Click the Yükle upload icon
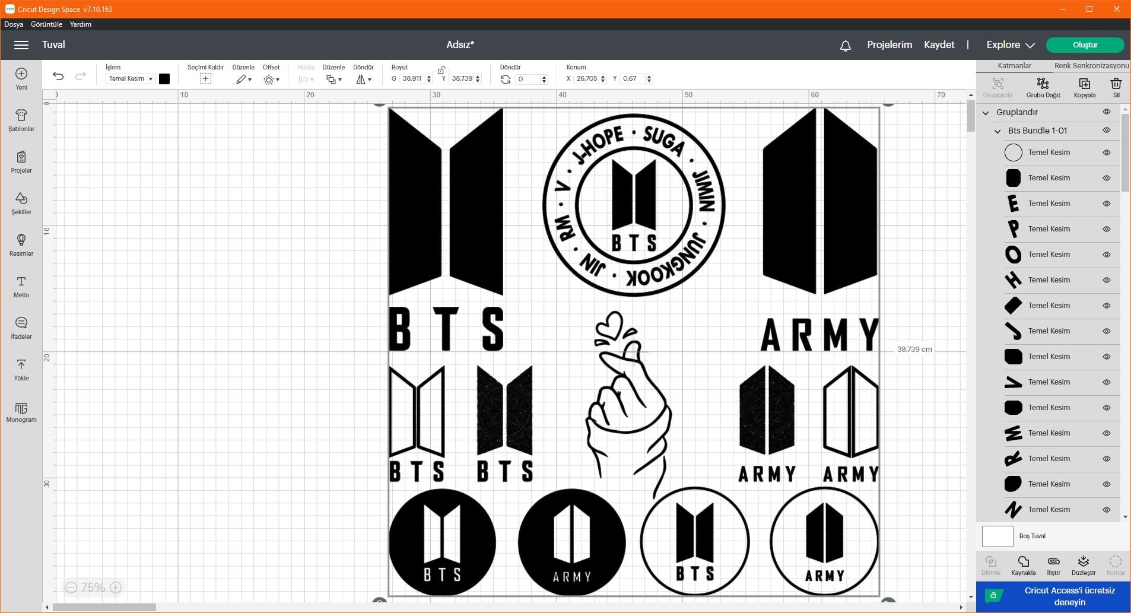 tap(21, 369)
